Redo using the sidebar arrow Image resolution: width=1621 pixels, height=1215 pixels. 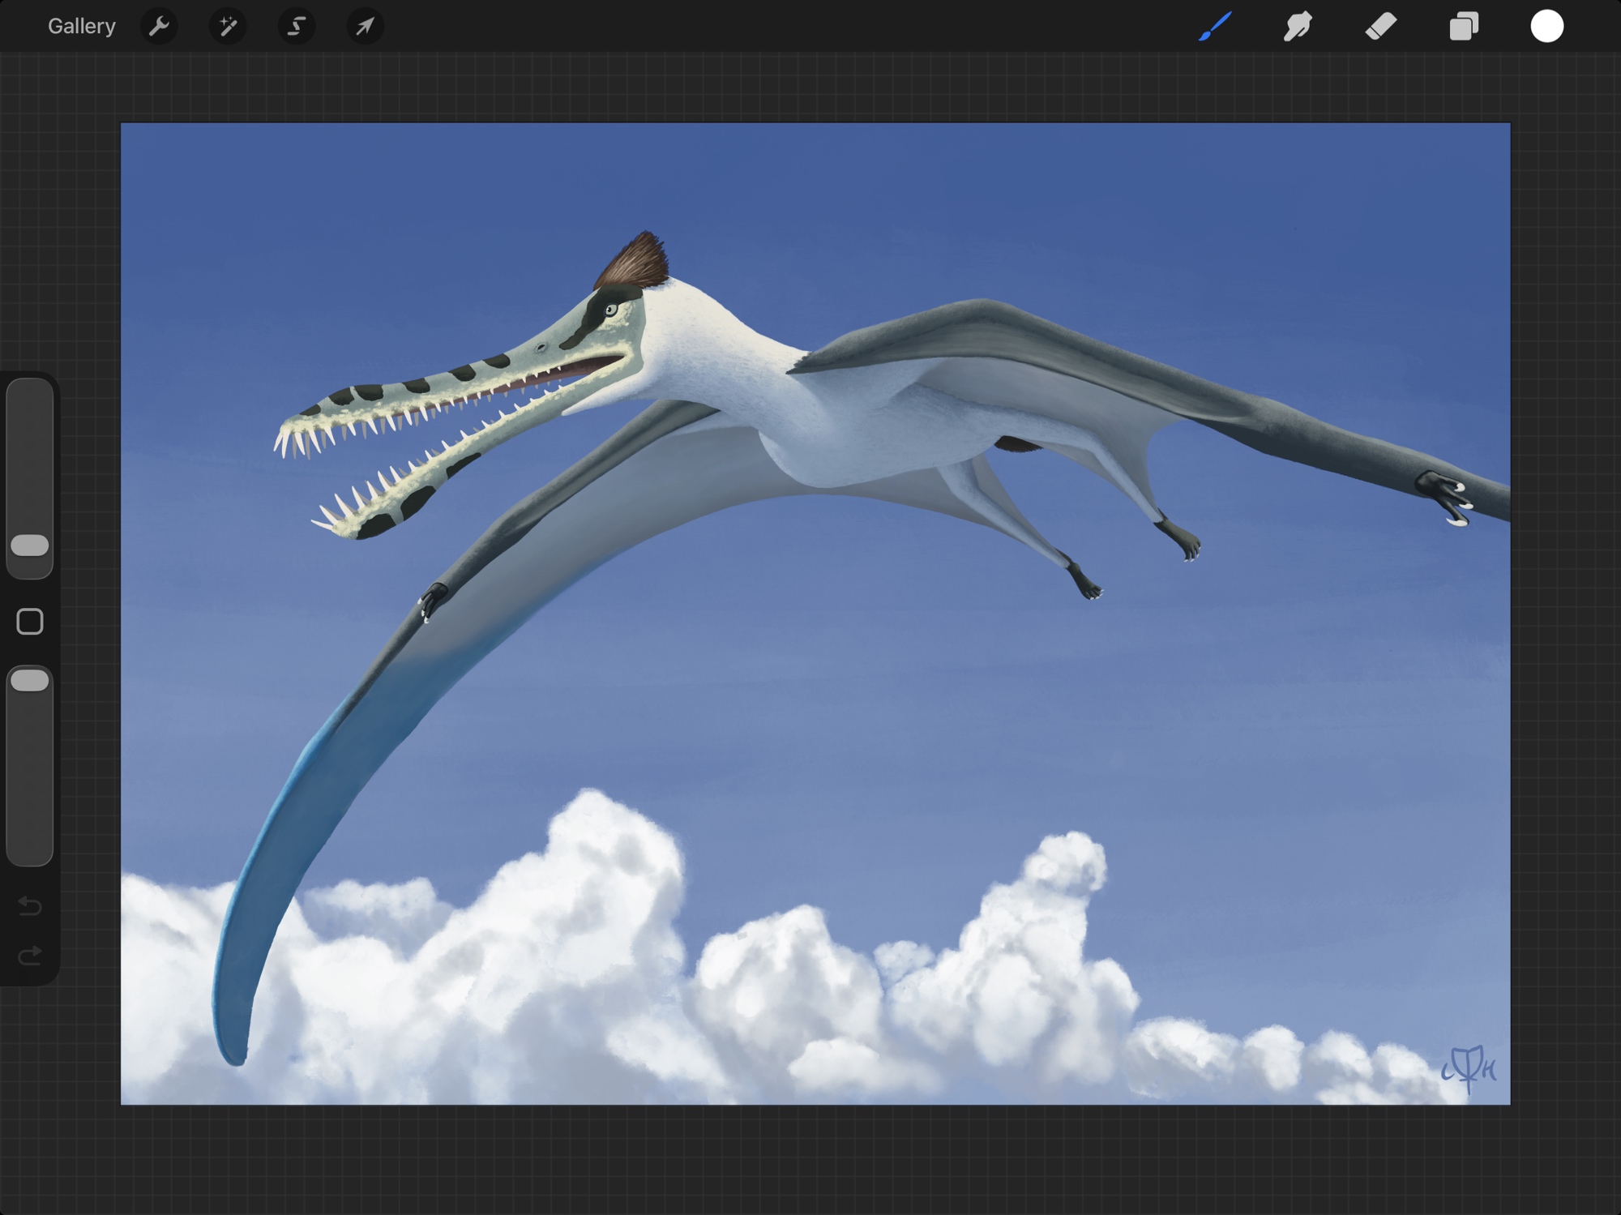tap(30, 956)
